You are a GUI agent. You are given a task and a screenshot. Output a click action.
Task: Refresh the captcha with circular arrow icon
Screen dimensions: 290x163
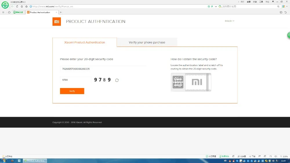[x=117, y=80]
